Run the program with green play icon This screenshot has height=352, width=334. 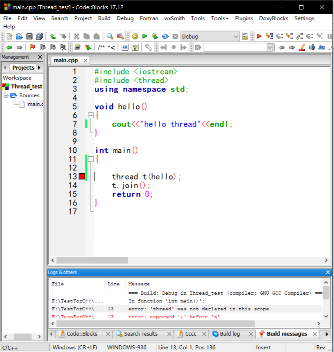145,36
